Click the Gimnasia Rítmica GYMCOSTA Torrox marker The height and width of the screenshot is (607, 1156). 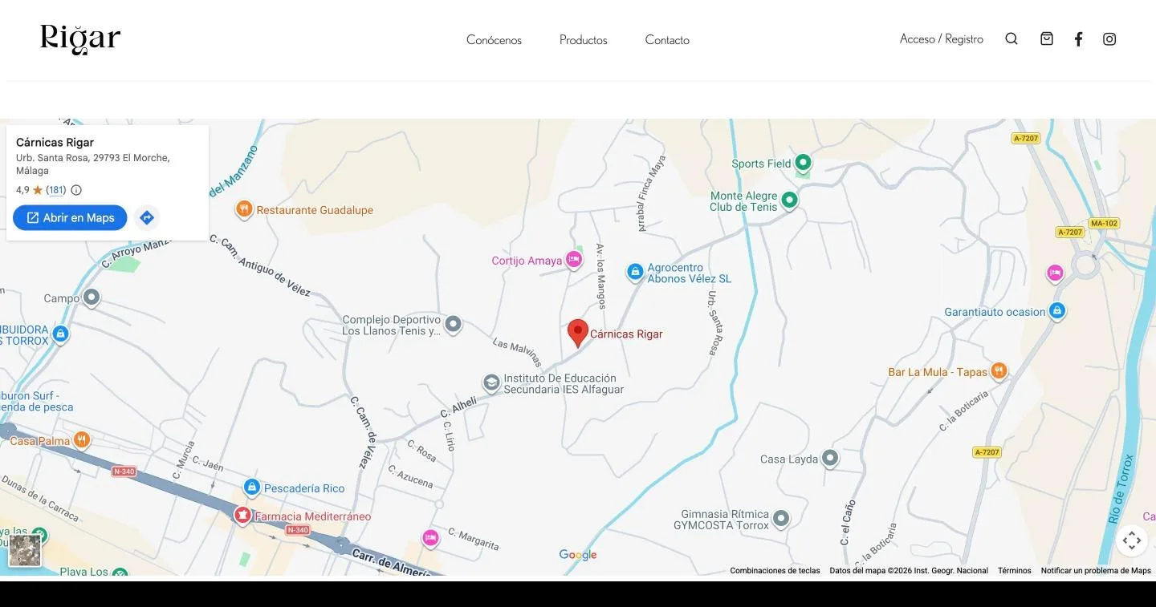click(x=780, y=519)
